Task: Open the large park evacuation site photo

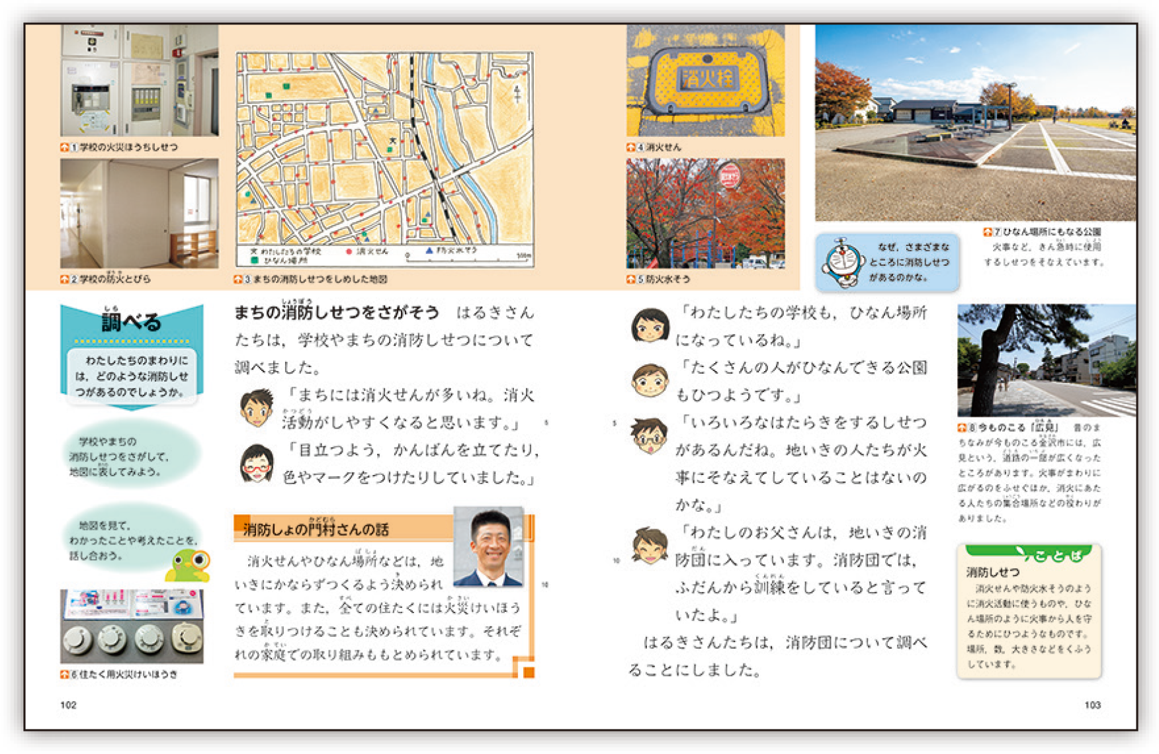Action: click(x=974, y=123)
